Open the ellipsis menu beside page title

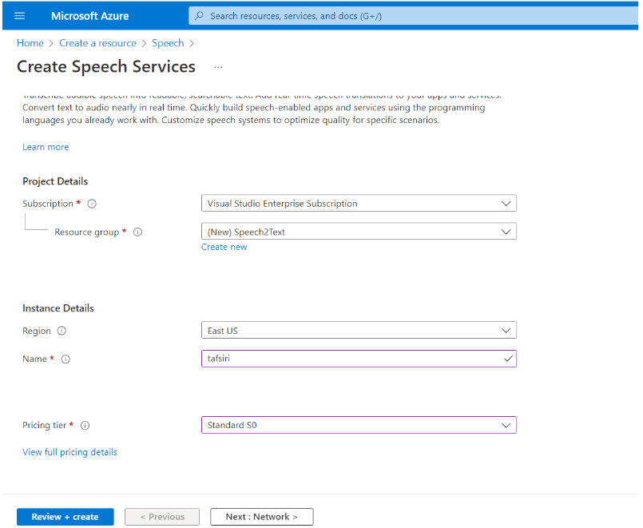[x=218, y=67]
